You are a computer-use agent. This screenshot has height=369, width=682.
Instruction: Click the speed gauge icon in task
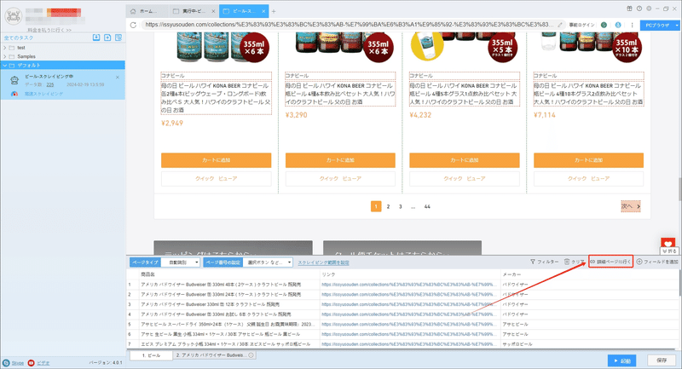pos(14,94)
